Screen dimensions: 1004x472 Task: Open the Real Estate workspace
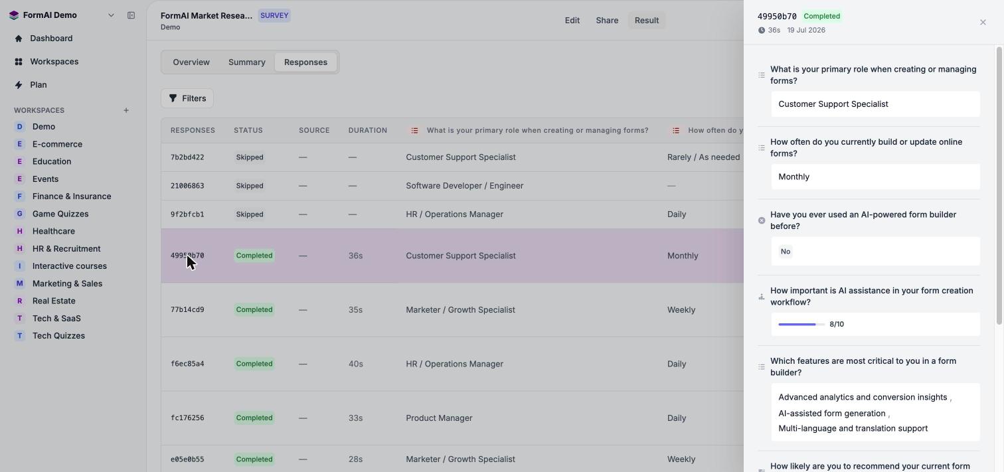[x=54, y=301]
